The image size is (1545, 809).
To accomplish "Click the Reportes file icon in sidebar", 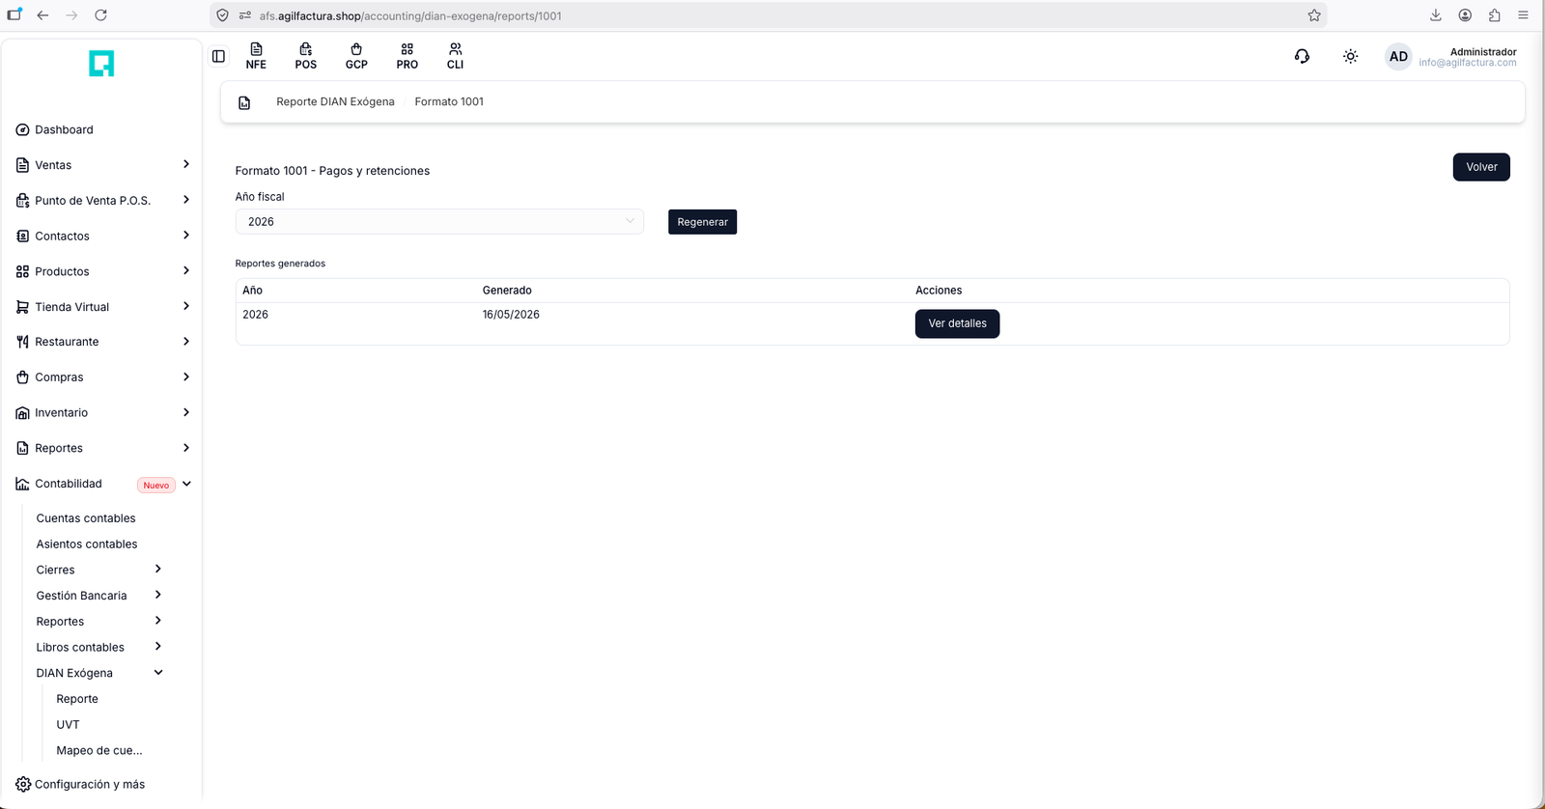I will point(22,448).
